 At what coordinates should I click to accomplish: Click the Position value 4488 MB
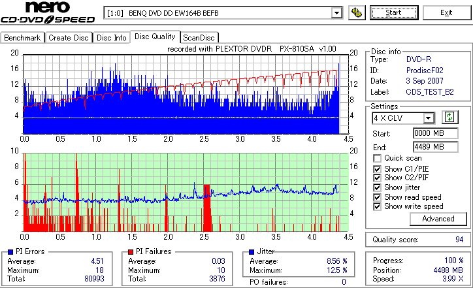[x=448, y=270]
